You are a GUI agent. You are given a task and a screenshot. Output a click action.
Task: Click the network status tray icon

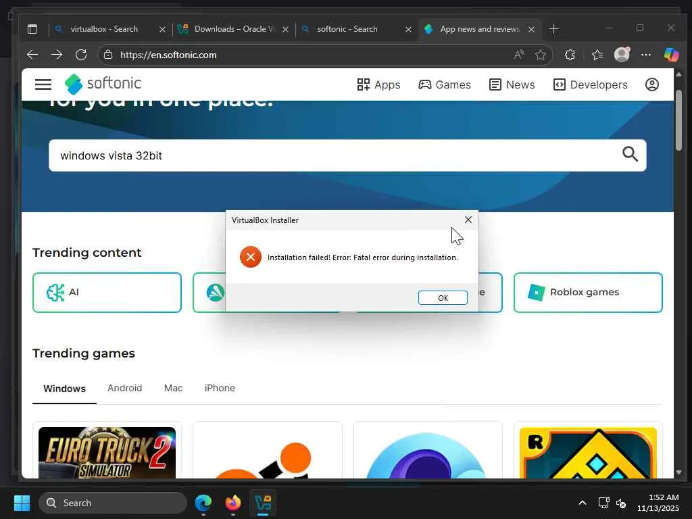click(603, 503)
